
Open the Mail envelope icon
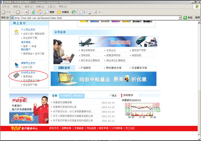81,12
